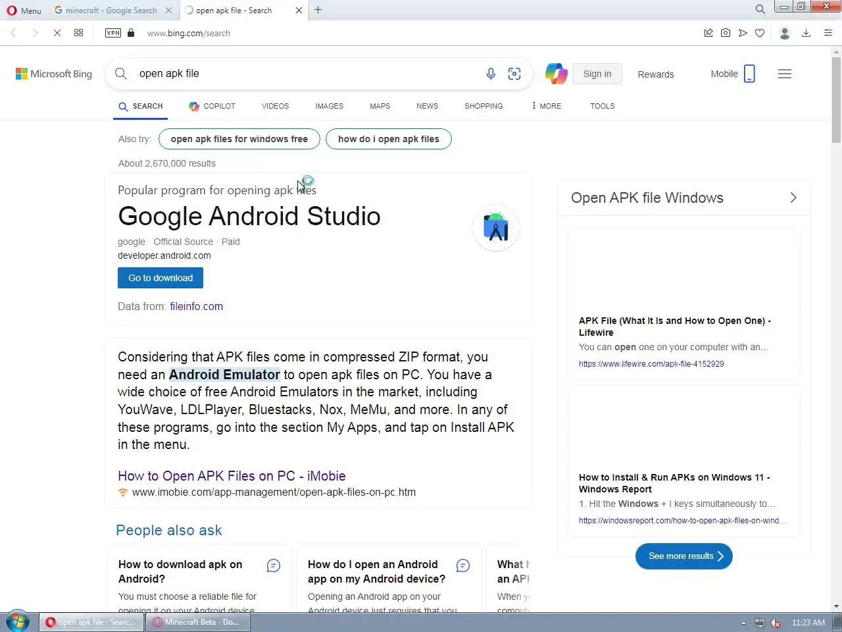Open the Lifewire APK File article
Screen dimensions: 842x632
(x=675, y=327)
